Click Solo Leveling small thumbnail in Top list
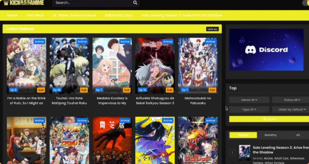 point(244,152)
